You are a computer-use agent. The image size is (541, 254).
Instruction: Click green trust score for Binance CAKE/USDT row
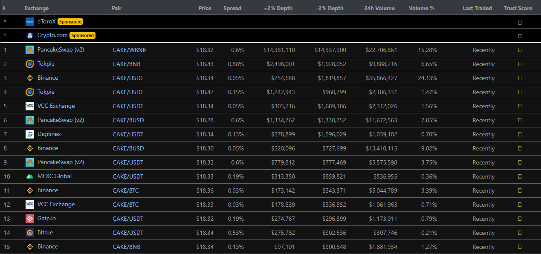click(520, 78)
